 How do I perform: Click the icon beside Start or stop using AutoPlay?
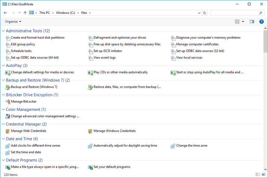[x=173, y=73]
